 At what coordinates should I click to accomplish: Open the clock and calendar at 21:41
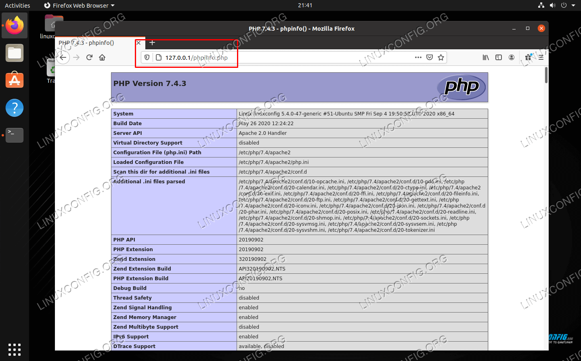coord(305,5)
